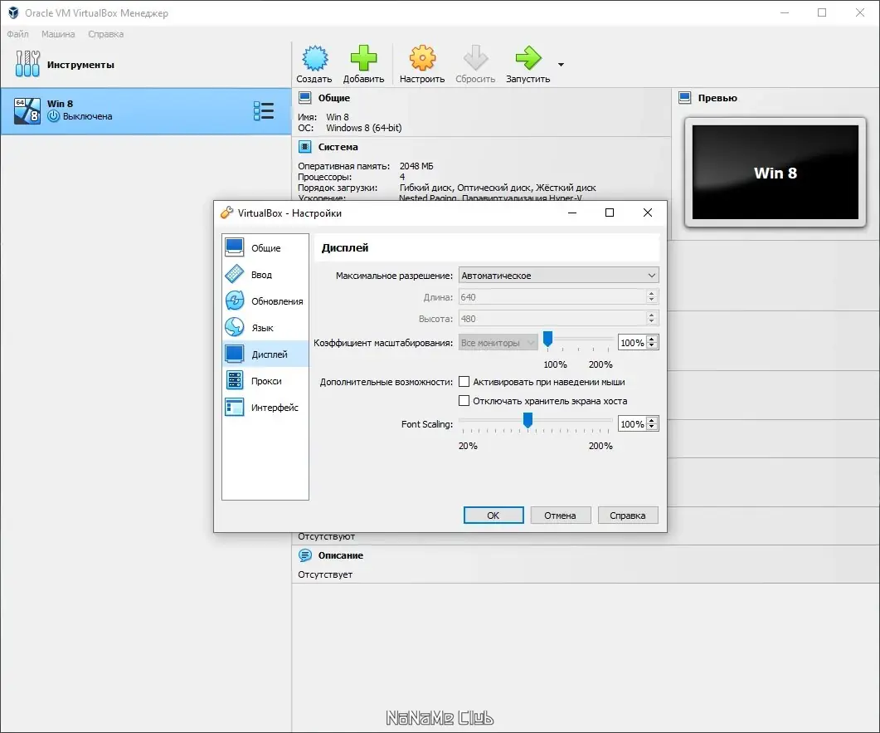Click the Высота input field
This screenshot has height=733, width=880.
pos(553,319)
